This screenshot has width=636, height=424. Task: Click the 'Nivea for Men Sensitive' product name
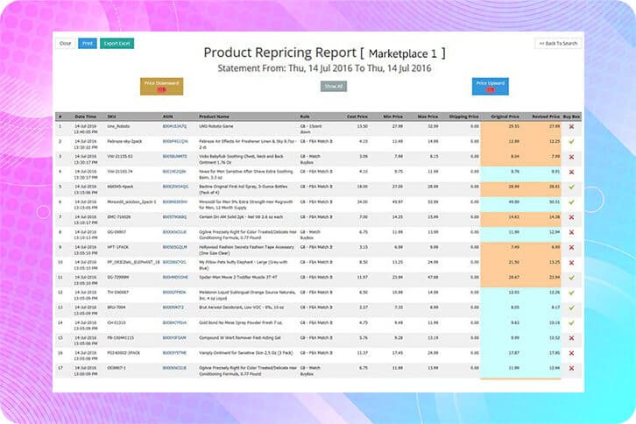[246, 174]
